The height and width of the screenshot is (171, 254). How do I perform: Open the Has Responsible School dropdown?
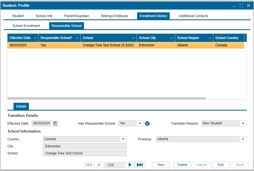pos(140,123)
